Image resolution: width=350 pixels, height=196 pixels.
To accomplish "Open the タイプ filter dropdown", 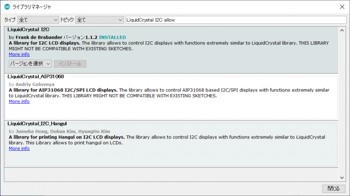I will [x=38, y=20].
